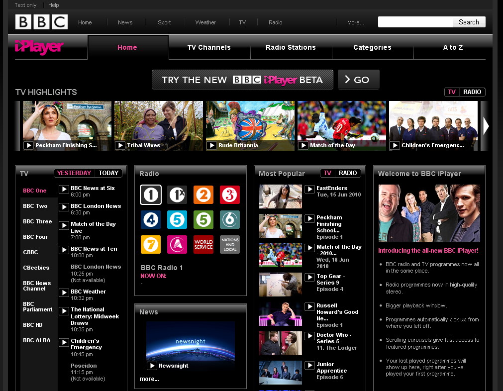The image size is (503, 391).
Task: Choose the light blue Radio 5 icon
Action: [177, 220]
